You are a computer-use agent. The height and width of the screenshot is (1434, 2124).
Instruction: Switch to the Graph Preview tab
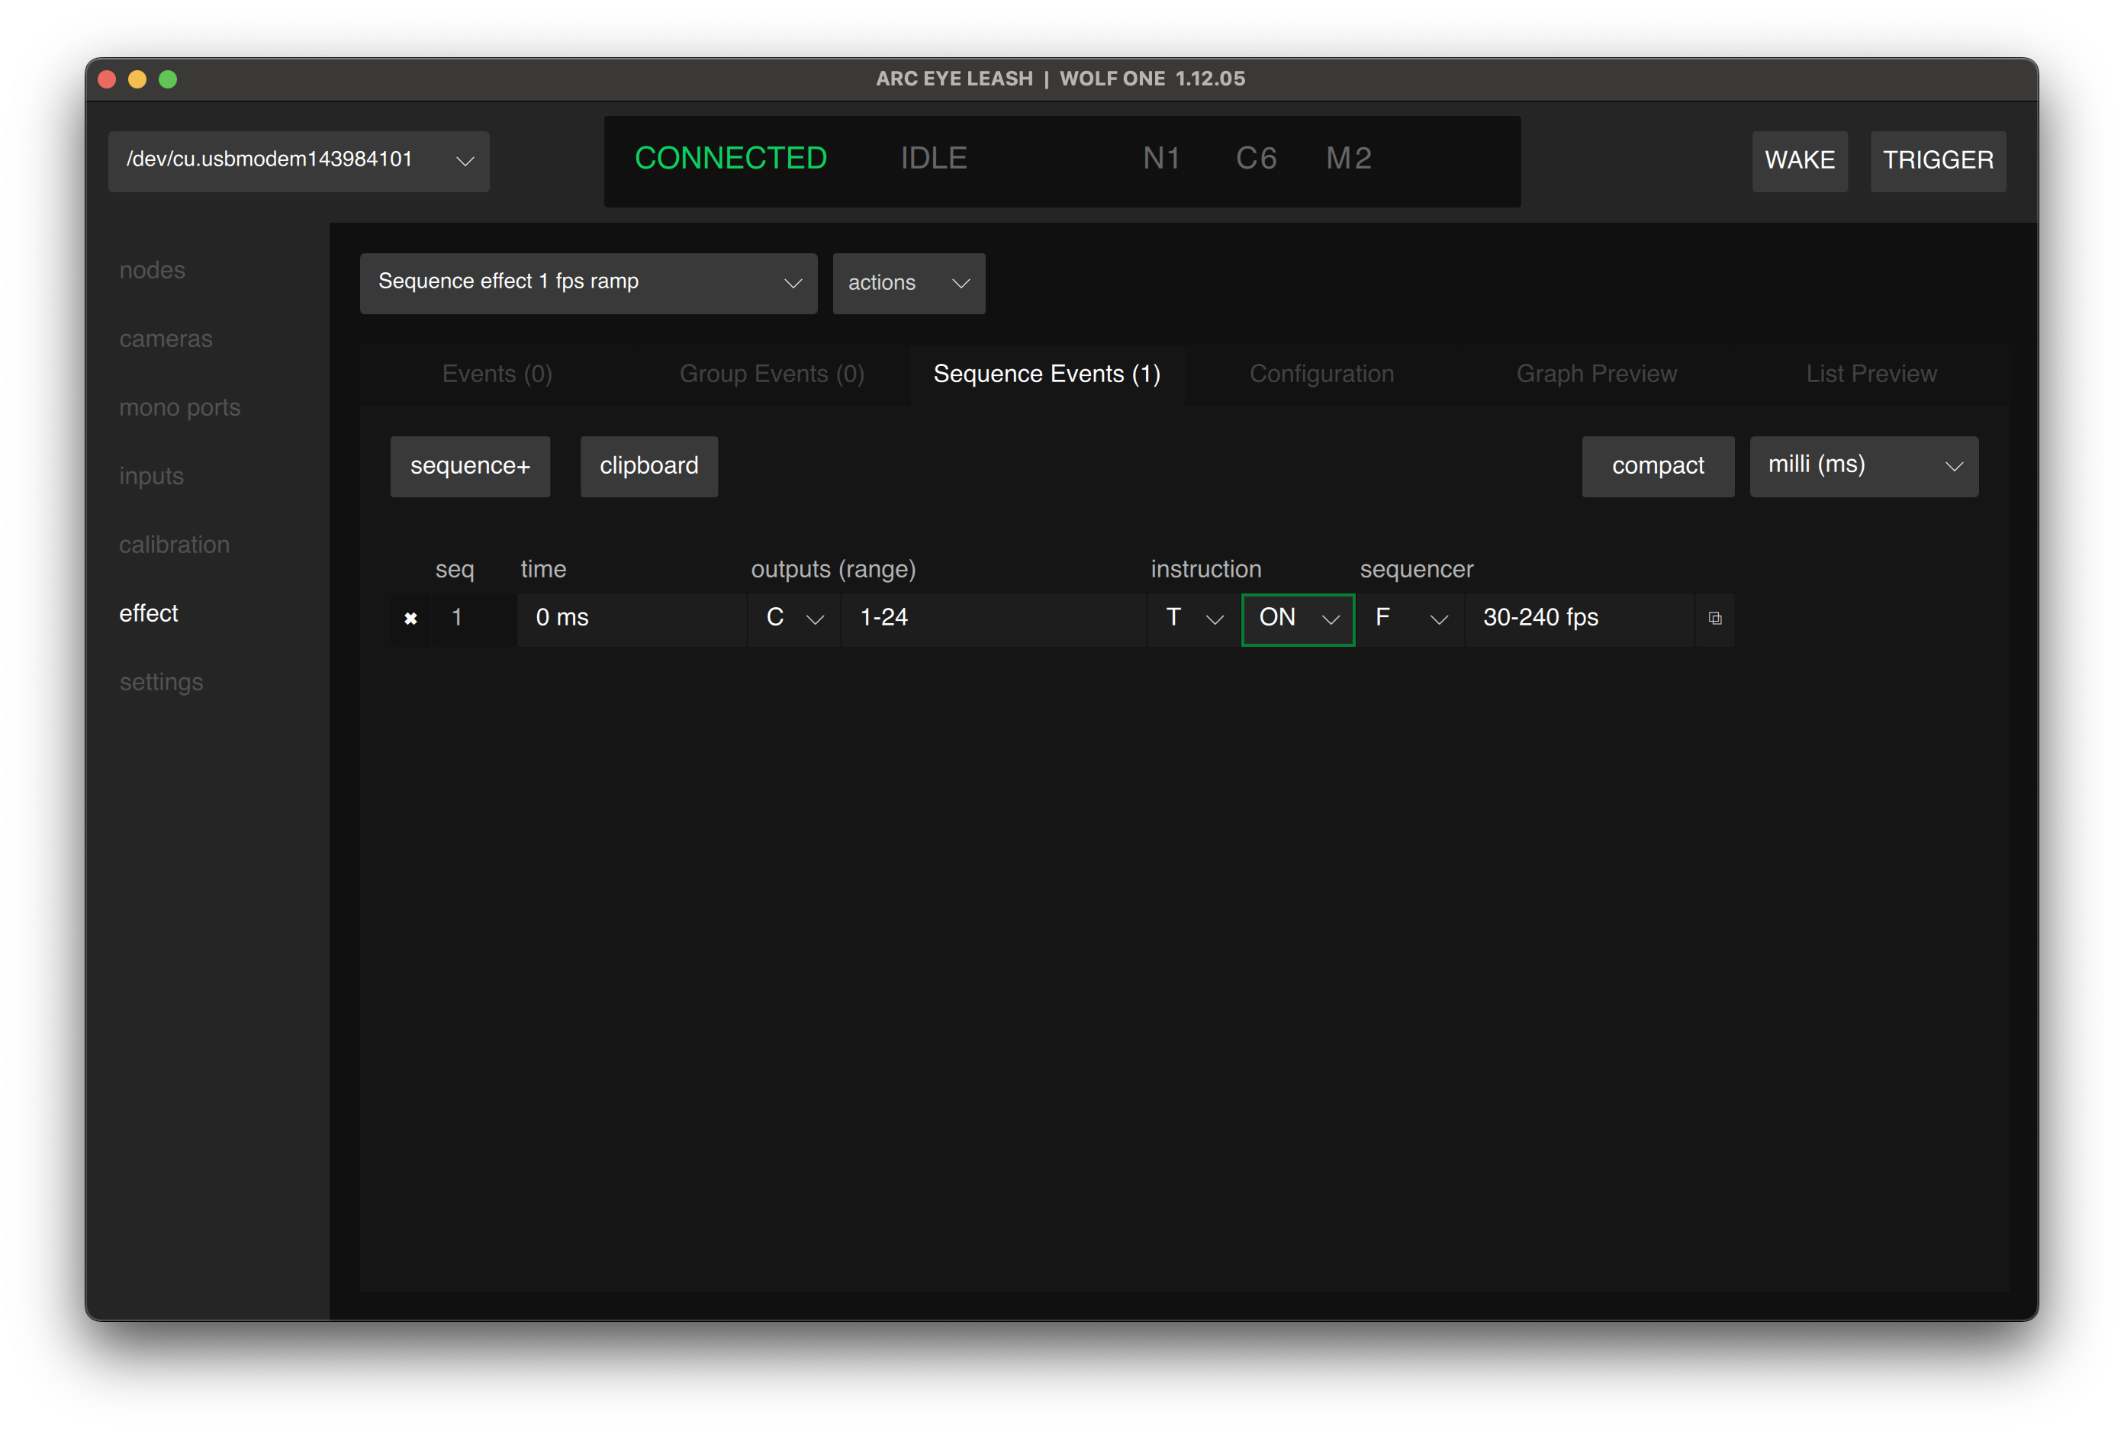(x=1596, y=374)
